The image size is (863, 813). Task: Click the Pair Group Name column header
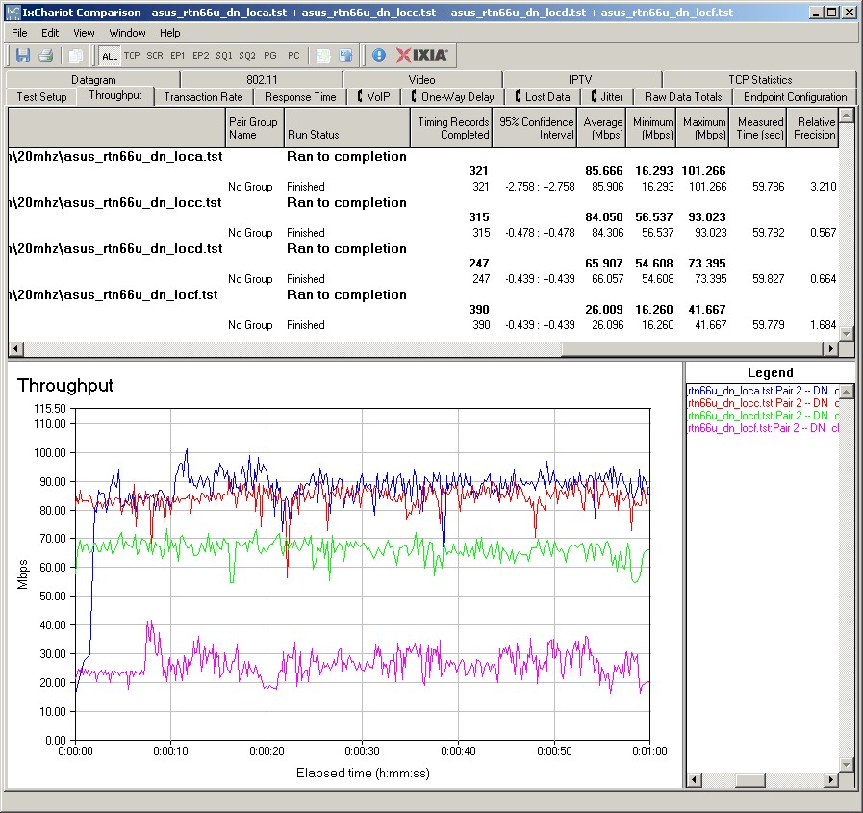(255, 128)
